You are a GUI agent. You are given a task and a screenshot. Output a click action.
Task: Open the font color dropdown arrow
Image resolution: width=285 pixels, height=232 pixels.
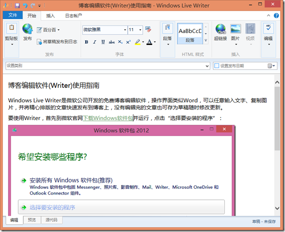[155, 42]
